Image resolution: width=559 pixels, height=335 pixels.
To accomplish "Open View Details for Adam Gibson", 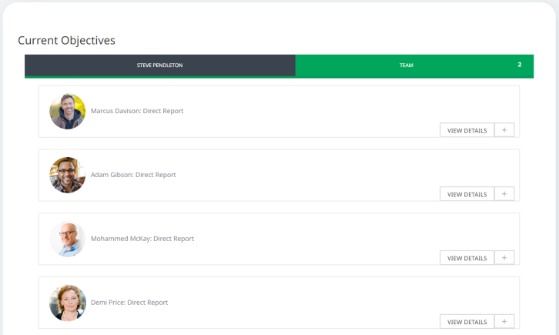I will point(467,194).
